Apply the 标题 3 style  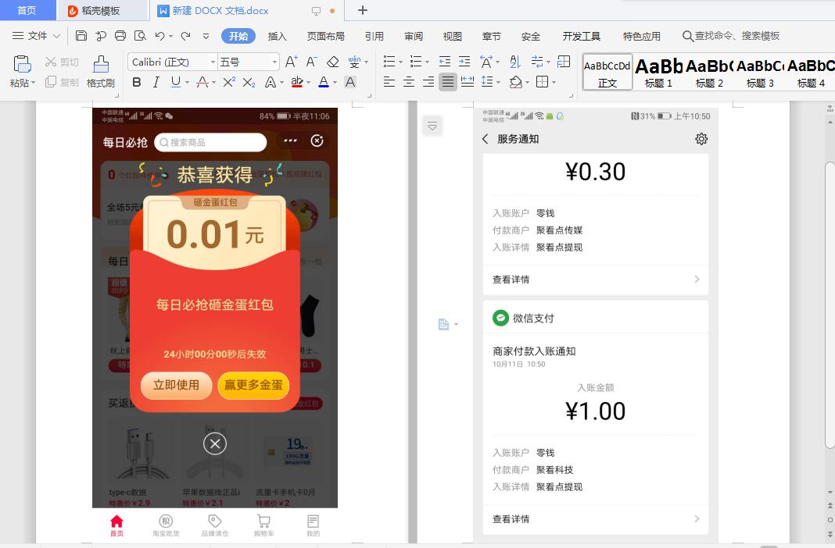(760, 71)
